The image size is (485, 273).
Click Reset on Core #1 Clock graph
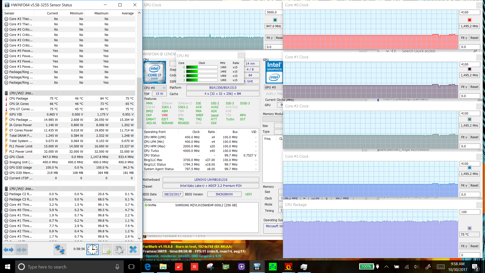[474, 87]
